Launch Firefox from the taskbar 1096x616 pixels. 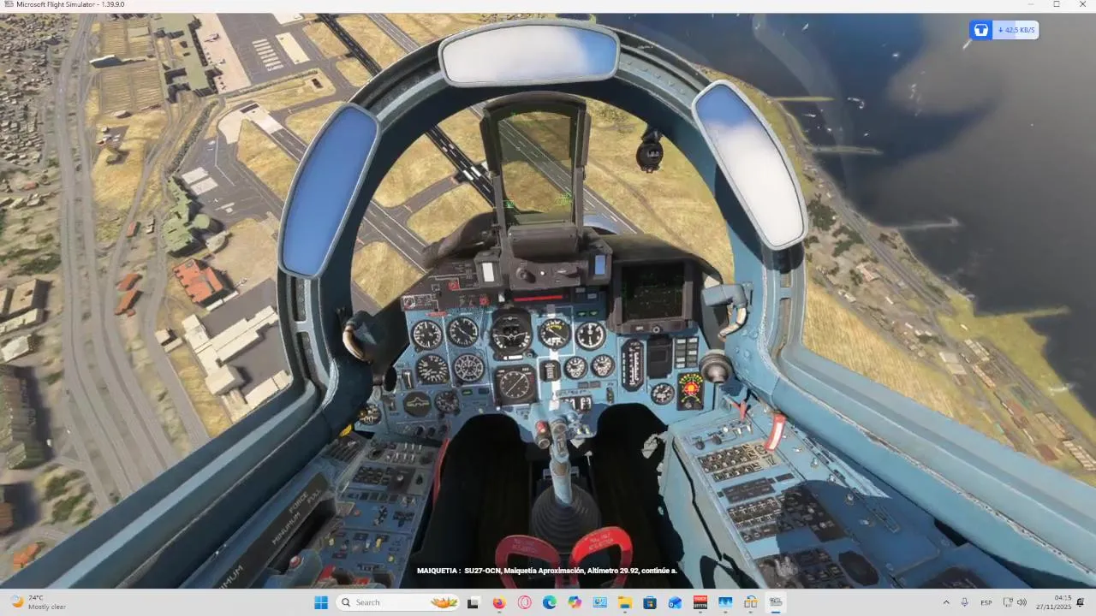tap(498, 602)
